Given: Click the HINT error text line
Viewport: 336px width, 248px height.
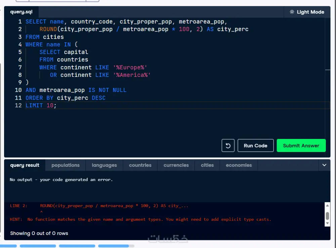Looking at the screenshot, I should point(140,219).
